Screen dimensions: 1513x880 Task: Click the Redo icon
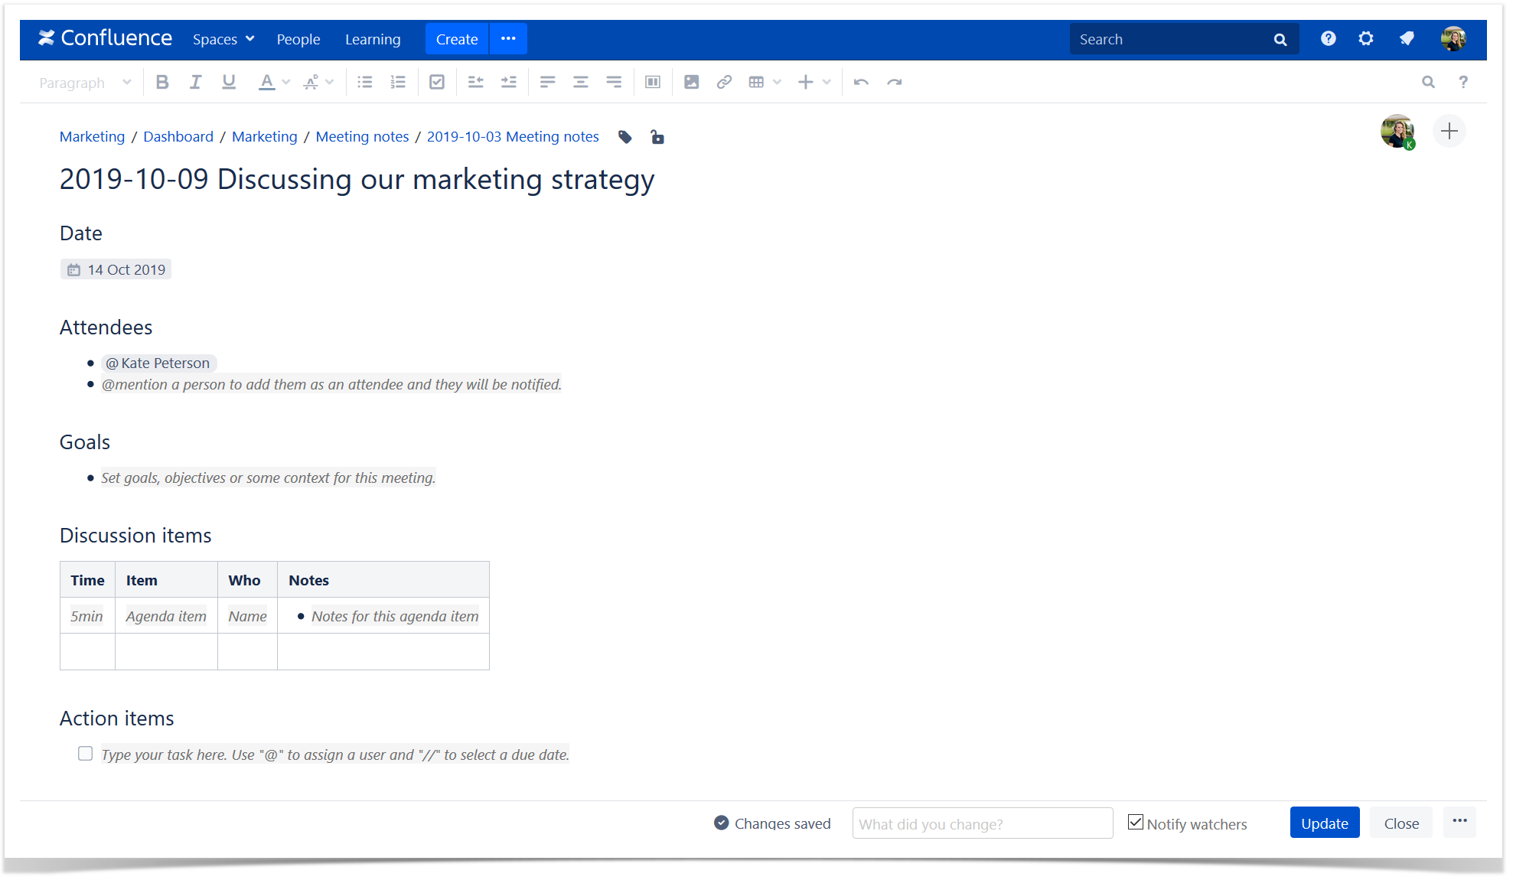(896, 82)
